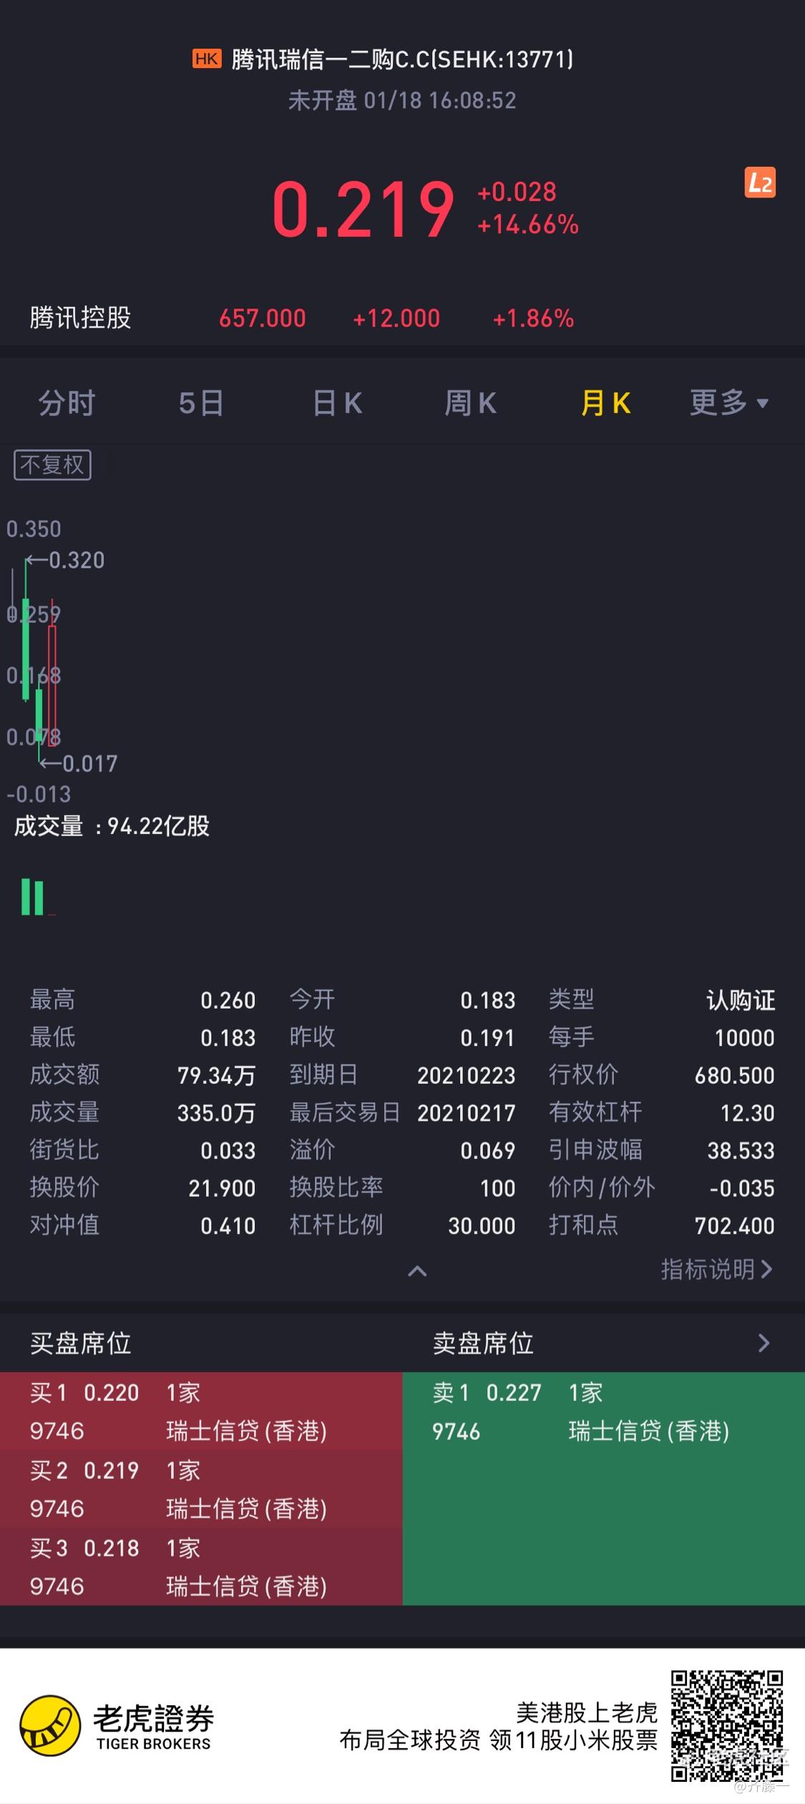Tap the QR code image
805x1804 pixels.
pos(726,1726)
